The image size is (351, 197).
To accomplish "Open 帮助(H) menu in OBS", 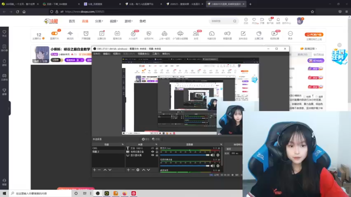I will [x=166, y=54].
